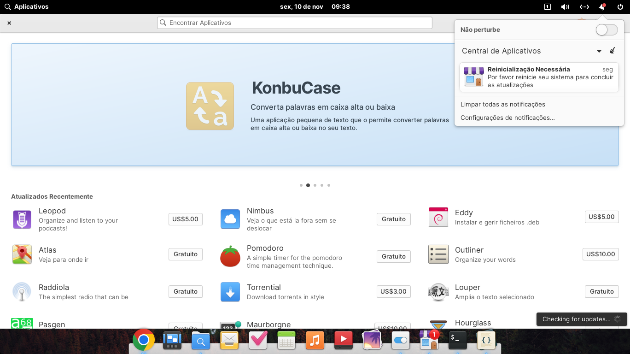
Task: Open Configurações de notificações
Action: tap(507, 118)
